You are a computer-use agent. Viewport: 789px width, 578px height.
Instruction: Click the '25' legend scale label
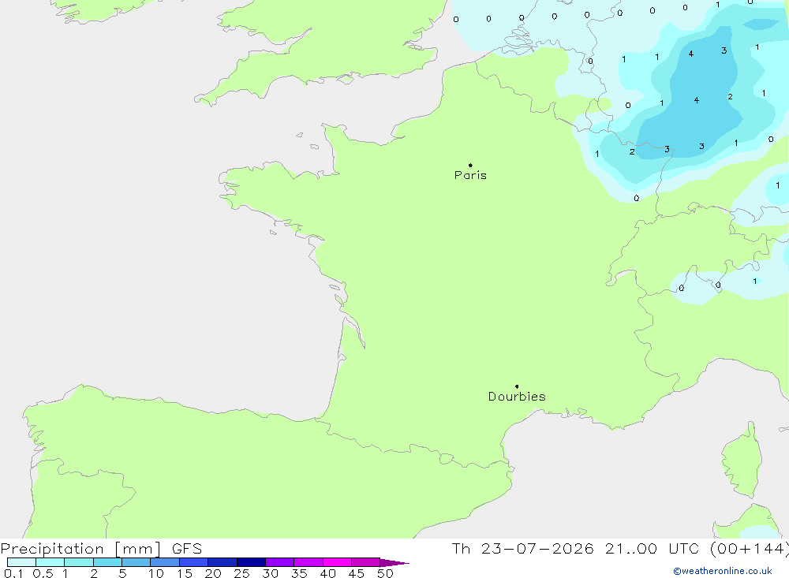pyautogui.click(x=242, y=573)
